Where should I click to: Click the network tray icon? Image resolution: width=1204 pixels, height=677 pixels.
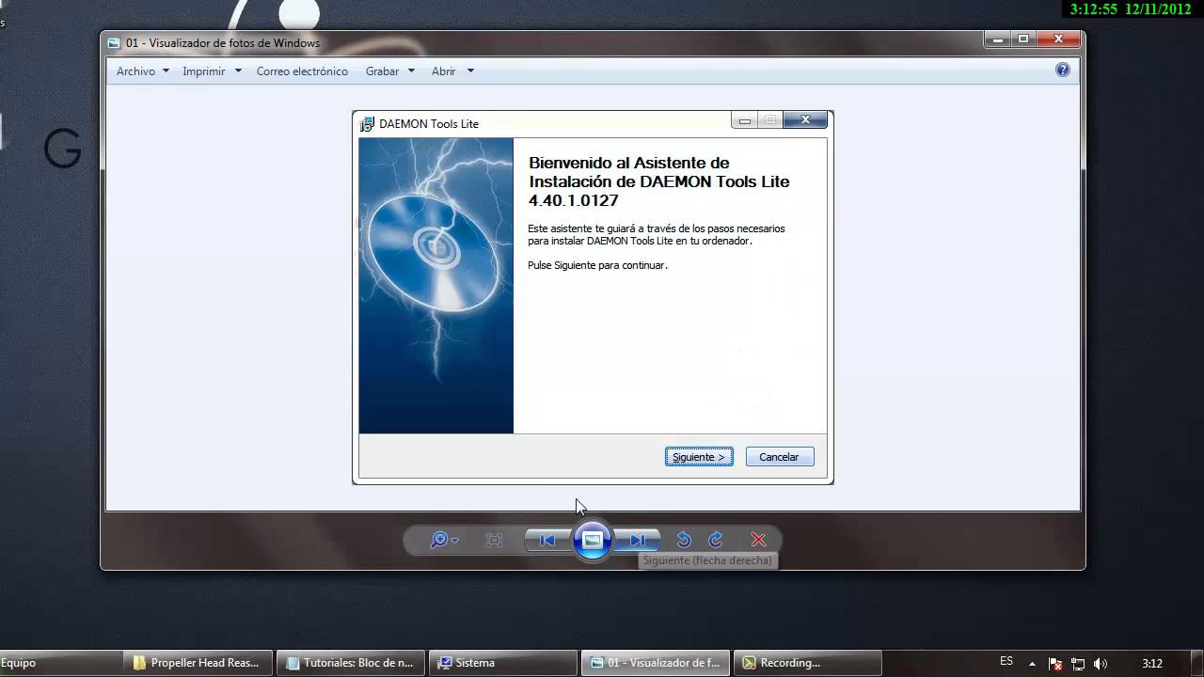(x=1078, y=663)
